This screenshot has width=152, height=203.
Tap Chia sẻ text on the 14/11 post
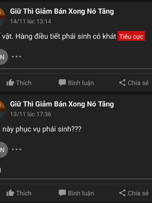(138, 83)
